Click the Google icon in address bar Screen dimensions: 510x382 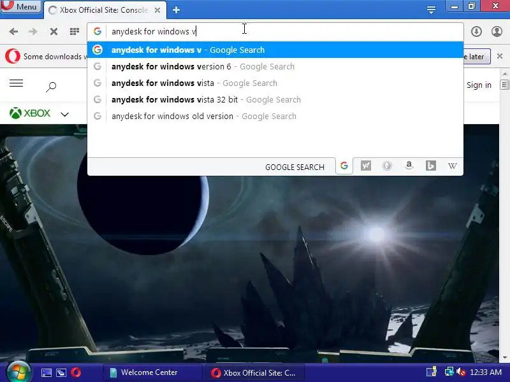(x=98, y=31)
